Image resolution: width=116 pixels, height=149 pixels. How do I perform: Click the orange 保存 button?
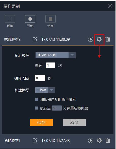pos(41,122)
